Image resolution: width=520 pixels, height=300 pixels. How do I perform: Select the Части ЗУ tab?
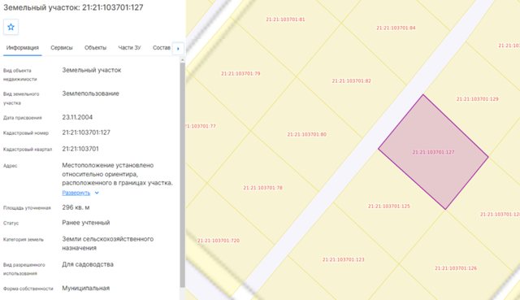coord(130,48)
